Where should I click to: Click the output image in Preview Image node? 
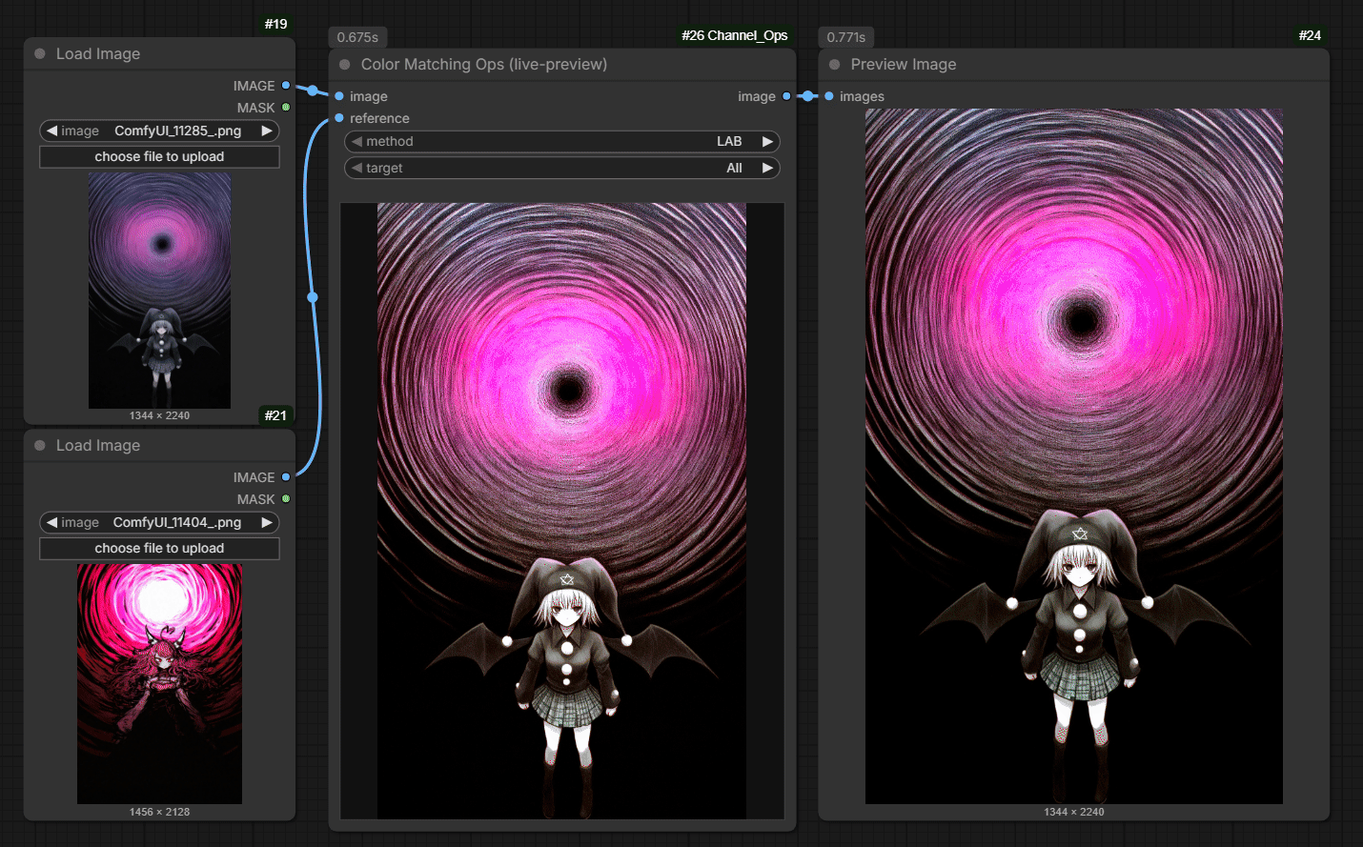pyautogui.click(x=1074, y=456)
